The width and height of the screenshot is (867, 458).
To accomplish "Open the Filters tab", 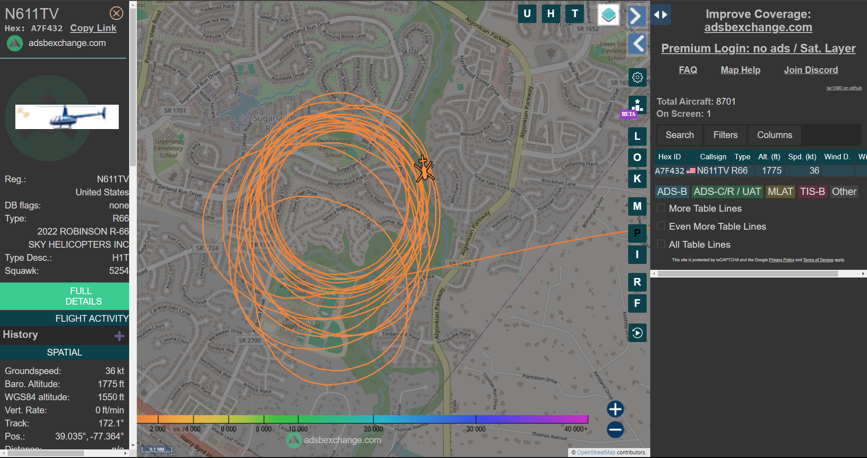I will 725,135.
